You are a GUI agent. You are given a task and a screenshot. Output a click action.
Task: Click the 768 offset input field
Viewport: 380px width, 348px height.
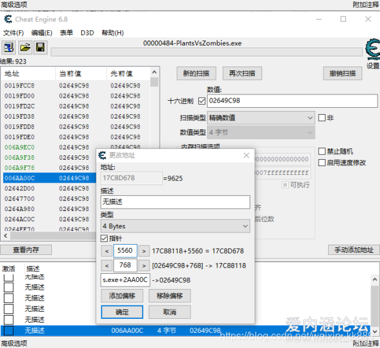125,266
